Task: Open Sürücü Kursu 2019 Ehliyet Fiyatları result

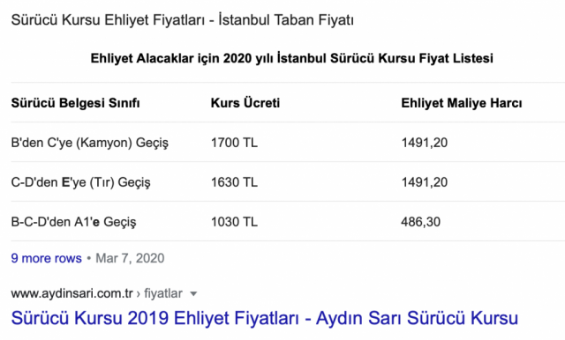Action: (265, 318)
